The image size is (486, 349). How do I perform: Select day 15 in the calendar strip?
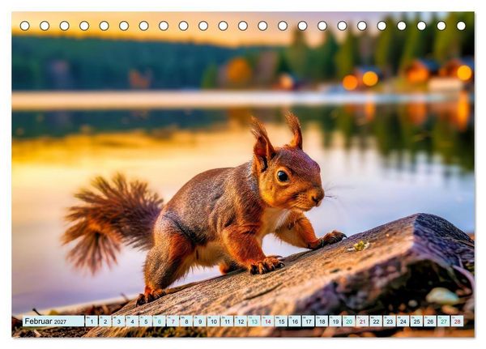[281, 321]
